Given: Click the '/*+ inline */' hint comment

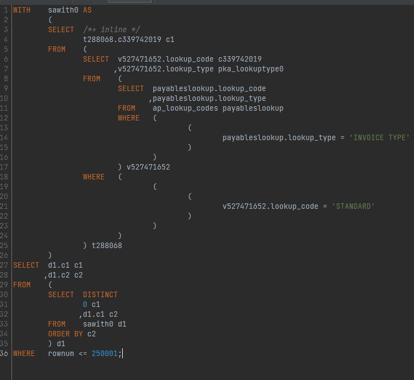Looking at the screenshot, I should pos(111,29).
